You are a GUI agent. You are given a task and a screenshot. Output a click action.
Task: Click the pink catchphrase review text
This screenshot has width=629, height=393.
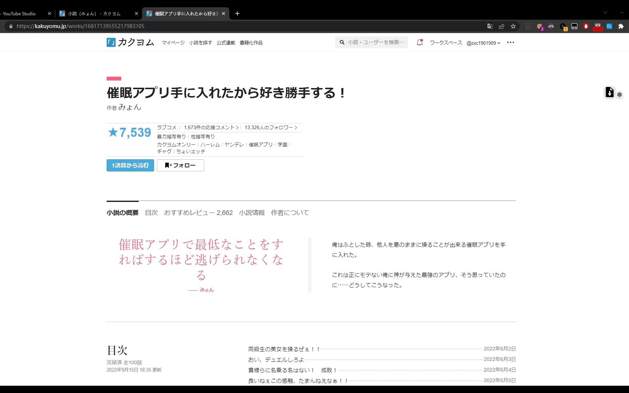point(201,259)
